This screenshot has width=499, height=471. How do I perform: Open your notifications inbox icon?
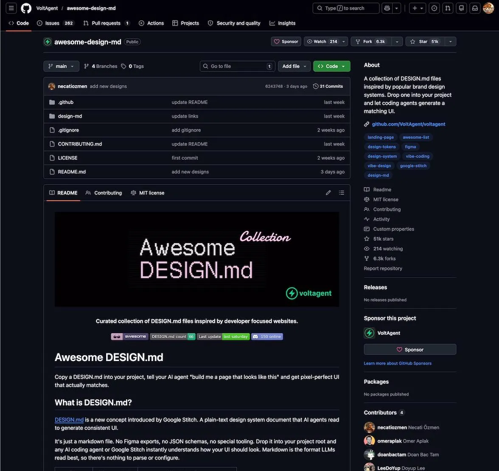click(475, 8)
